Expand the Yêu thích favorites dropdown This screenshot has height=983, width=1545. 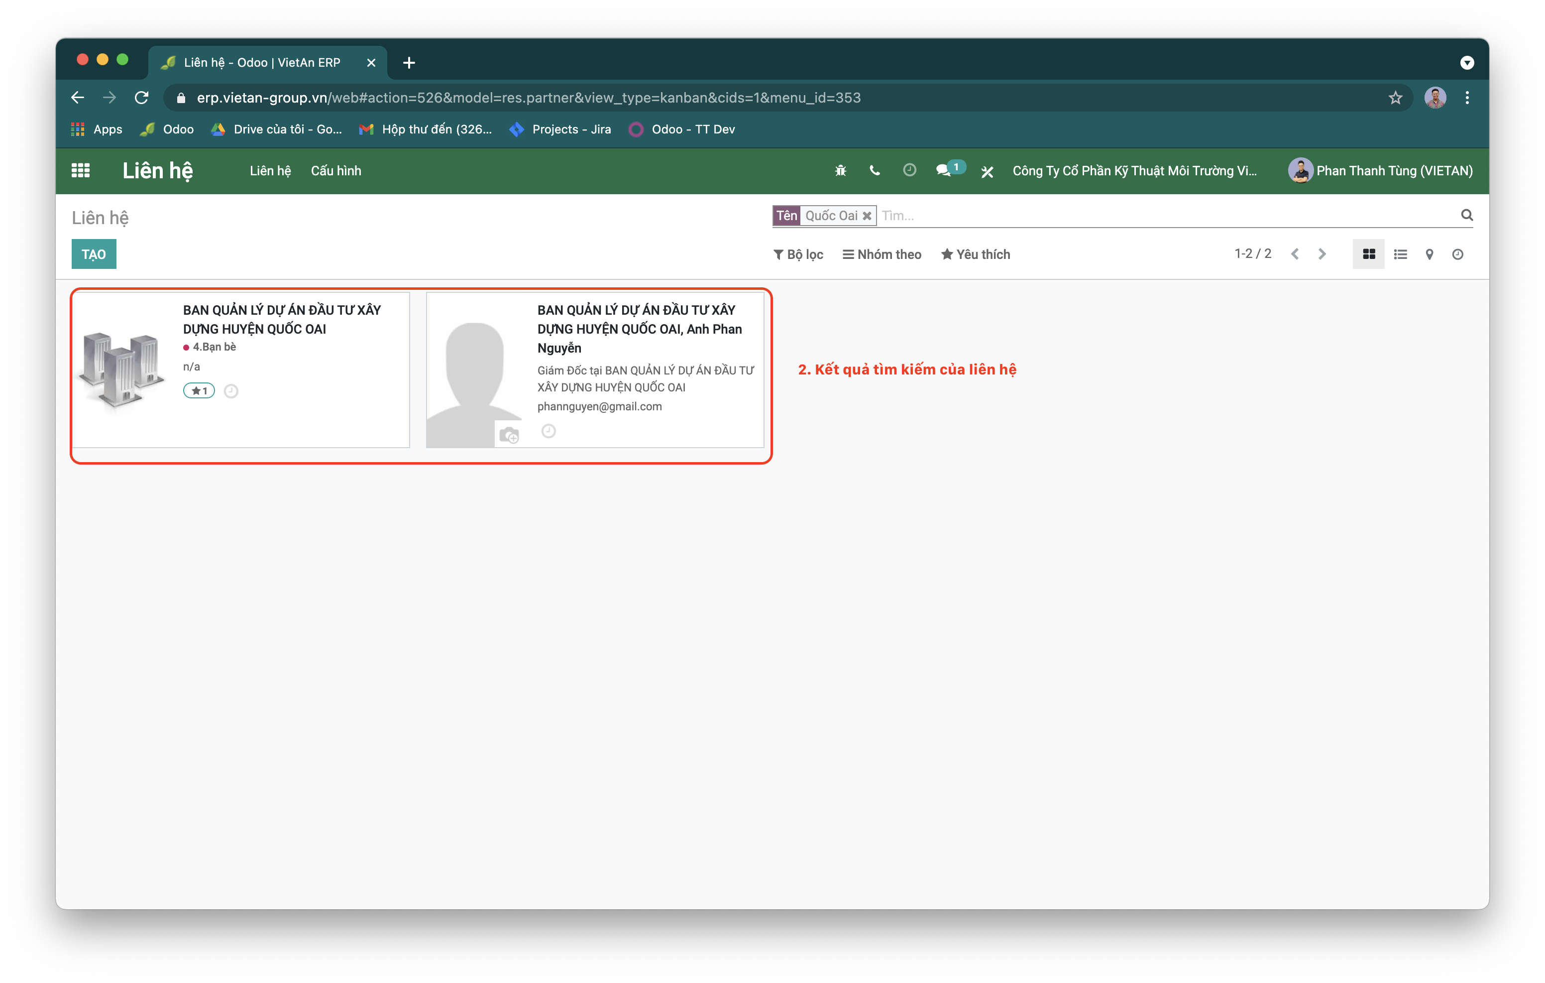[x=975, y=254]
